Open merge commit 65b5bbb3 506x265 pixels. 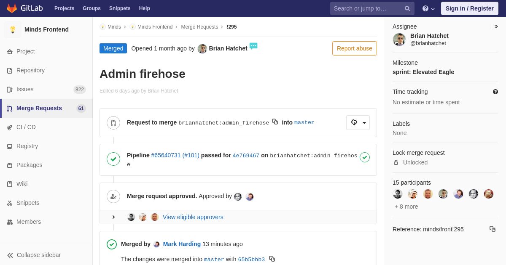tap(251, 260)
